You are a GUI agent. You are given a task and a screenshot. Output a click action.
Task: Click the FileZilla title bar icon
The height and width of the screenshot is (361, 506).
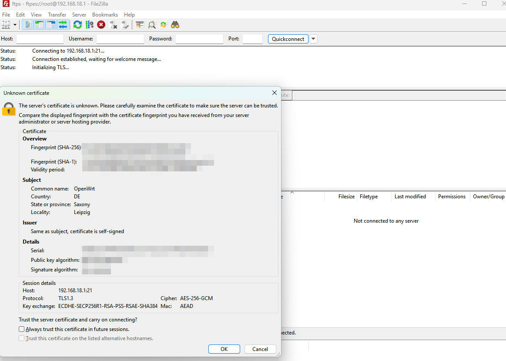(x=6, y=4)
